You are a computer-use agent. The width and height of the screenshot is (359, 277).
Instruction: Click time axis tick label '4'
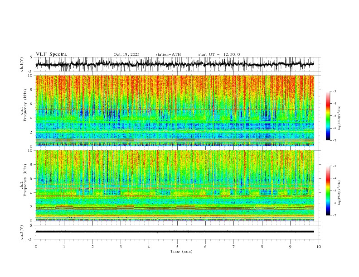pyautogui.click(x=149, y=247)
